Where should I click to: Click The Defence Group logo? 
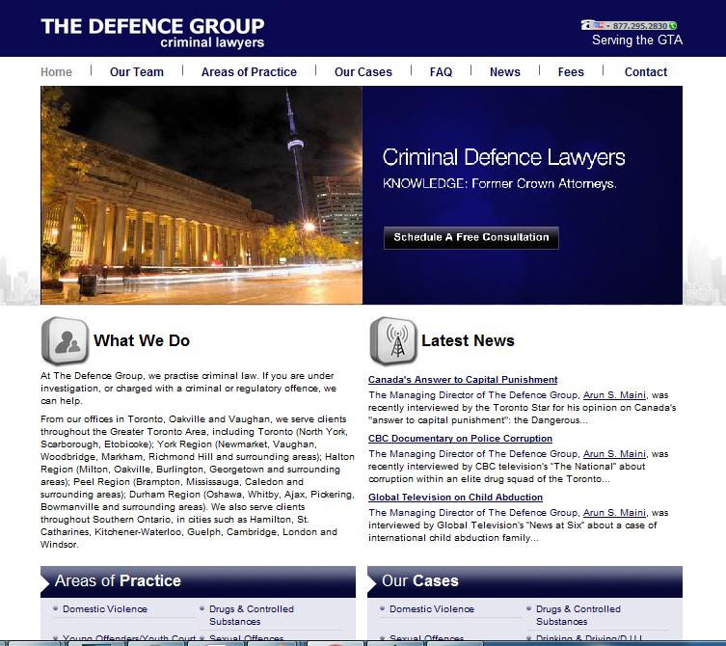[152, 33]
